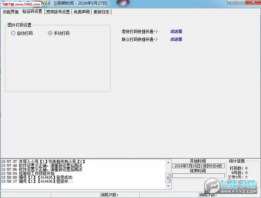Select the 验证码设置 tab
This screenshot has width=261, height=198.
32,11
